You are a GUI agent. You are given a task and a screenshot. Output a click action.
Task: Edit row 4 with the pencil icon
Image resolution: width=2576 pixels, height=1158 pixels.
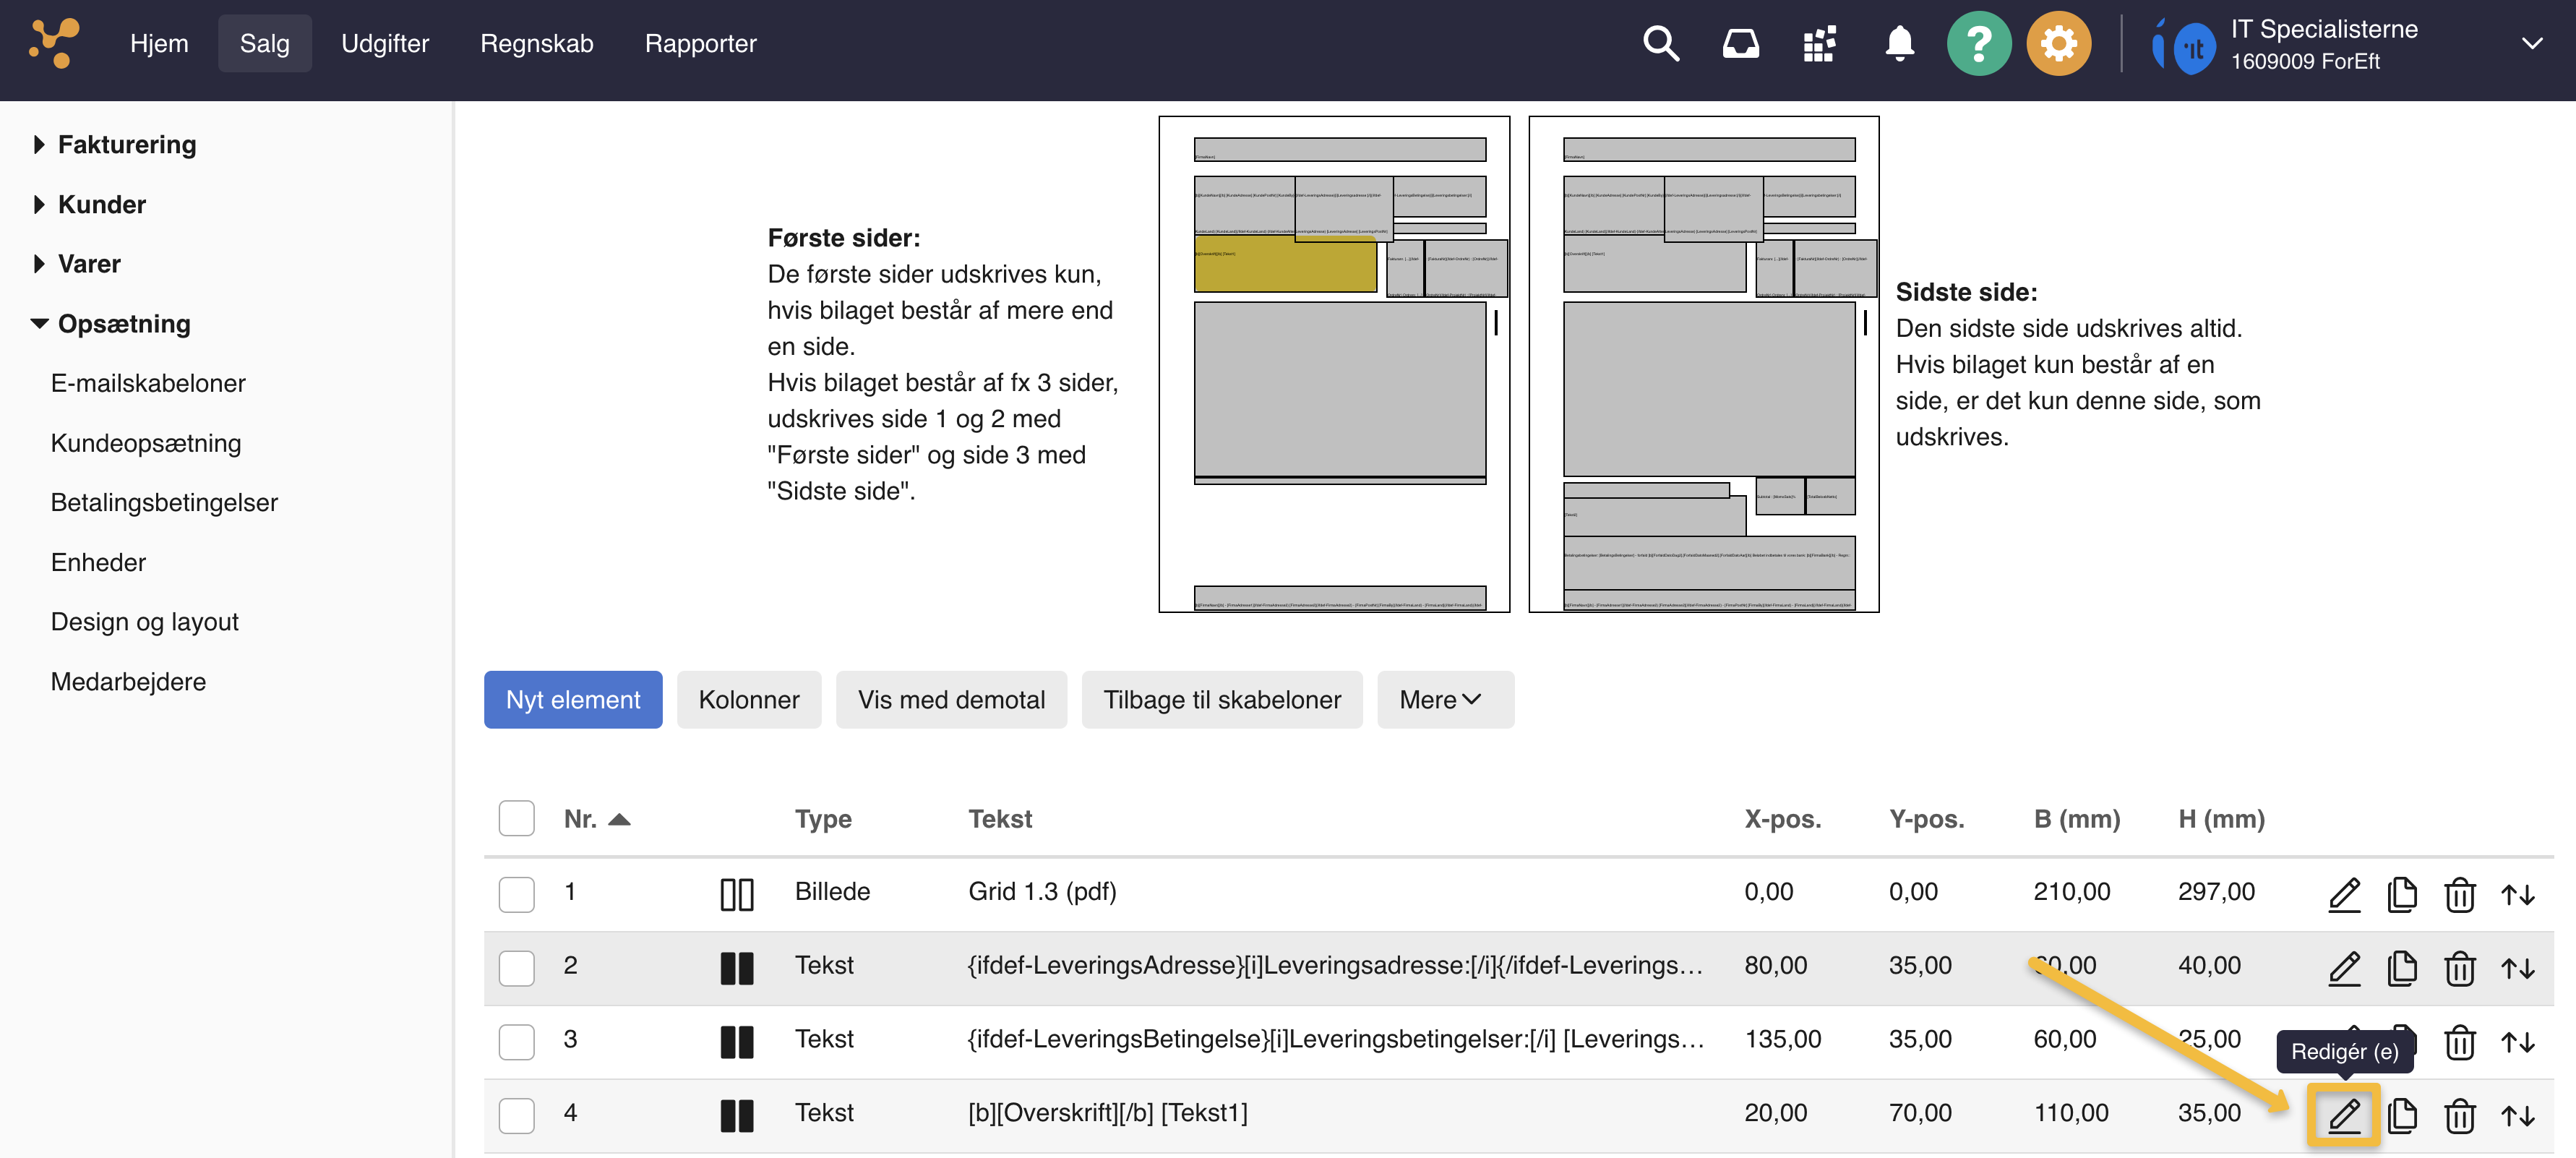pyautogui.click(x=2343, y=1114)
